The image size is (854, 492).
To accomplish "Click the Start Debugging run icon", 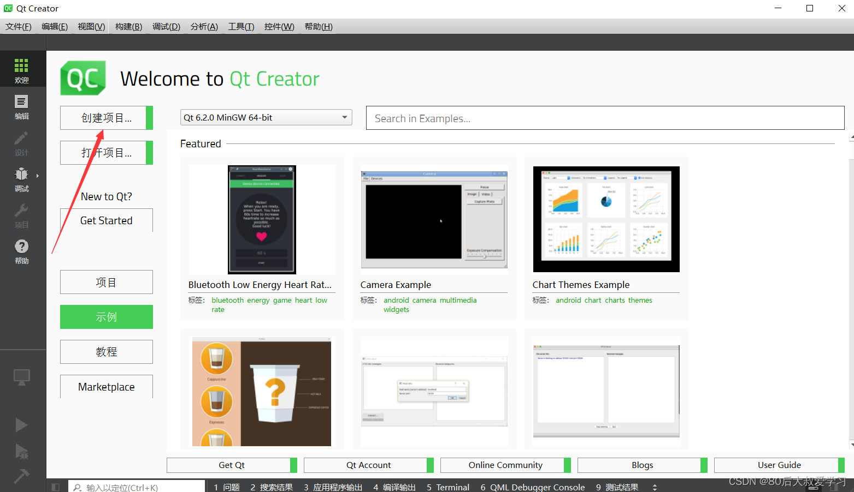I will coord(21,451).
